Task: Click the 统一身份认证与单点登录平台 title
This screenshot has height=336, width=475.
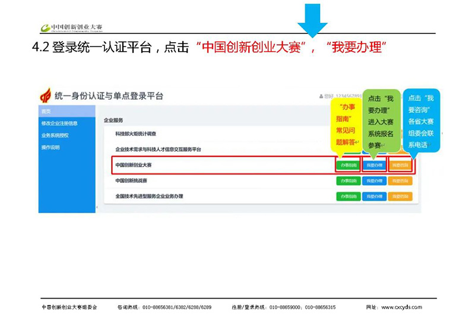Action: point(109,96)
